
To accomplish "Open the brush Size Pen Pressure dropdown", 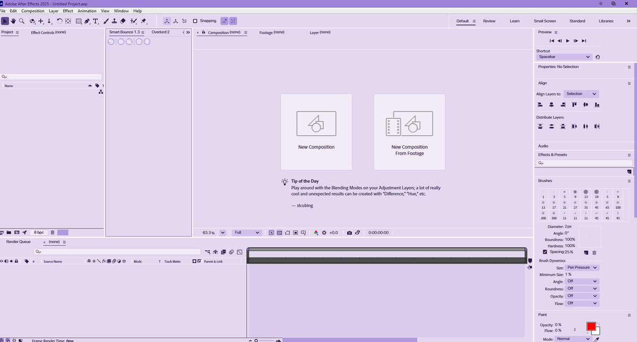I will [582, 268].
